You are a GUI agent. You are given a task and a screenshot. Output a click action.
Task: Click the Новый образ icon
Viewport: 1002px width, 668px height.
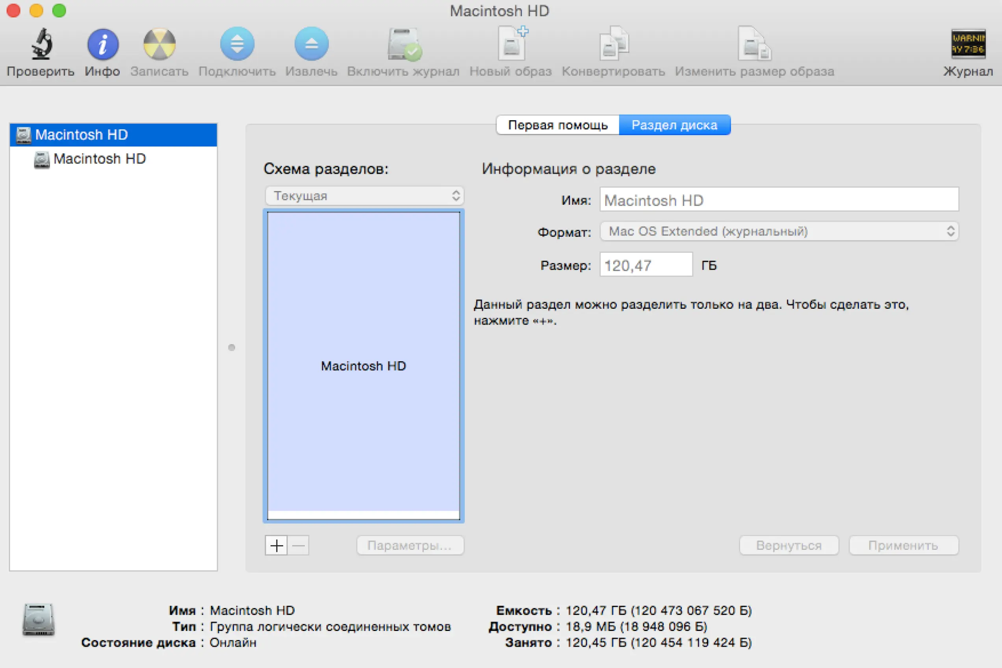point(511,44)
